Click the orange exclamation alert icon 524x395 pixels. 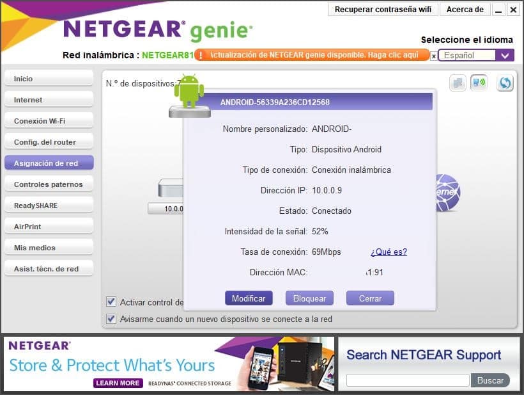(x=201, y=55)
